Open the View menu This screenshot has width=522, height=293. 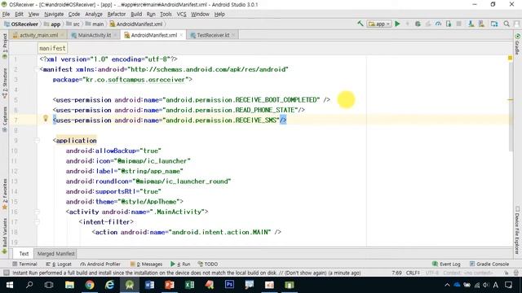pyautogui.click(x=33, y=15)
